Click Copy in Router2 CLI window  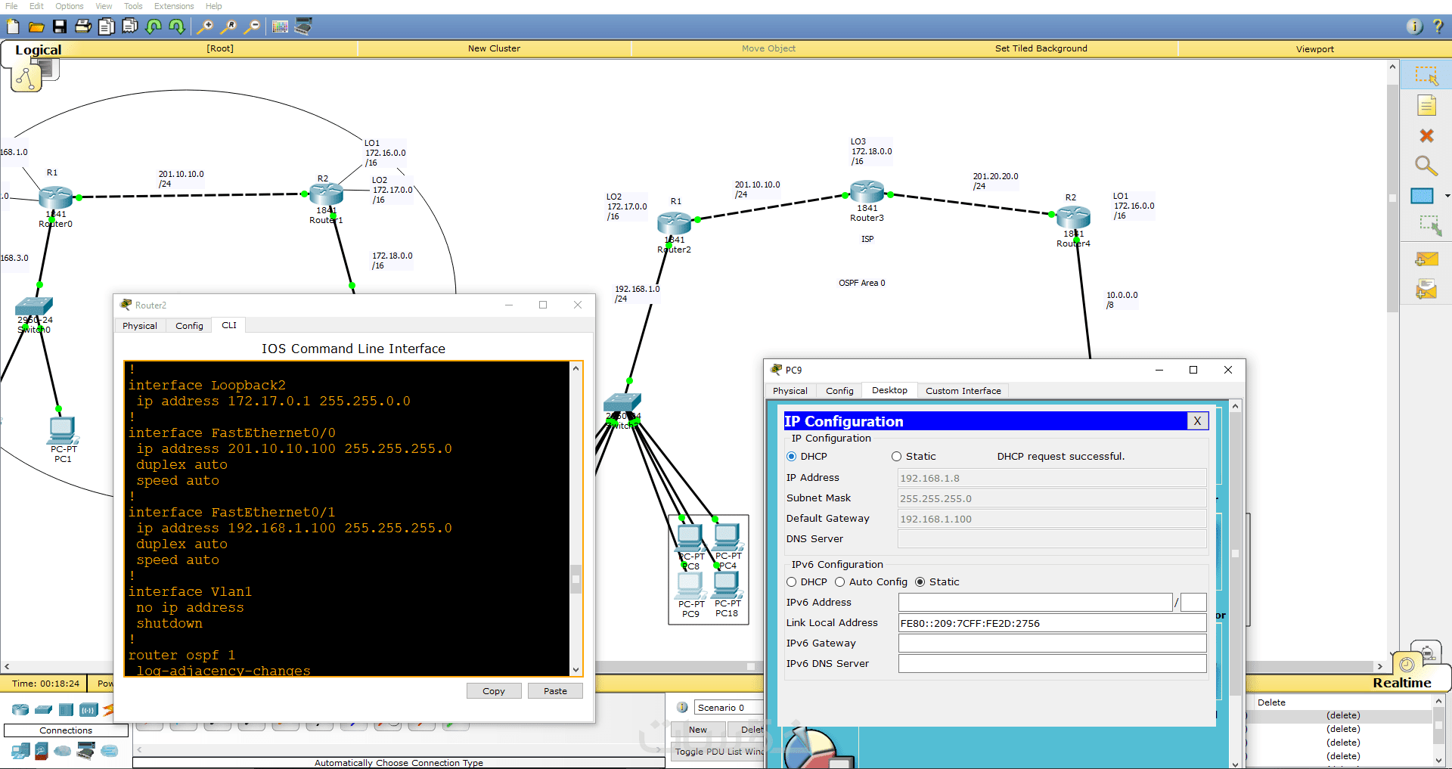[494, 691]
